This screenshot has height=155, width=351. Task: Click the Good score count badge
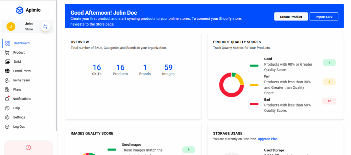coord(329,62)
